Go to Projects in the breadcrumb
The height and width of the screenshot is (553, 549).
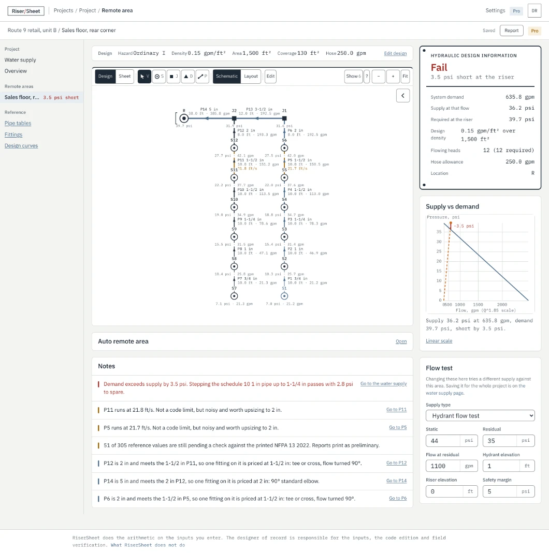click(x=63, y=10)
